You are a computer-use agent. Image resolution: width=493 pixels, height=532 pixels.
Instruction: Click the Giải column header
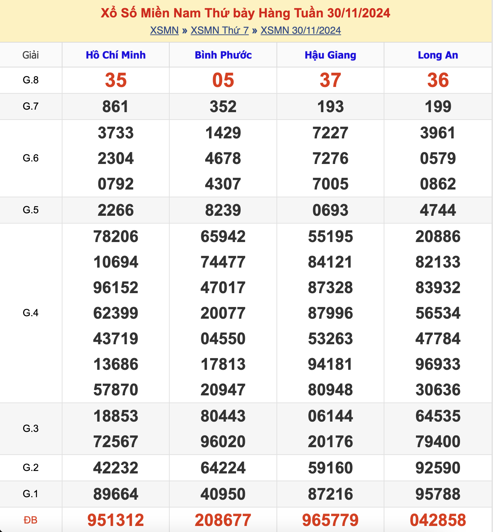31,55
